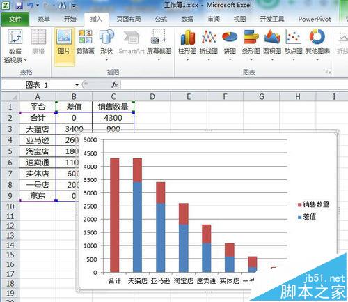Viewport: 348px width, 302px height.
Task: Expand the PivotTable dropdown arrow
Action: (x=25, y=60)
